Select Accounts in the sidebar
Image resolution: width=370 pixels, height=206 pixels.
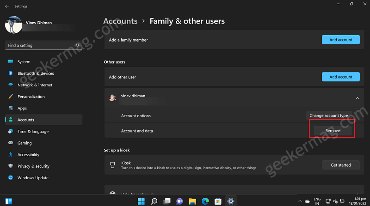click(43, 120)
